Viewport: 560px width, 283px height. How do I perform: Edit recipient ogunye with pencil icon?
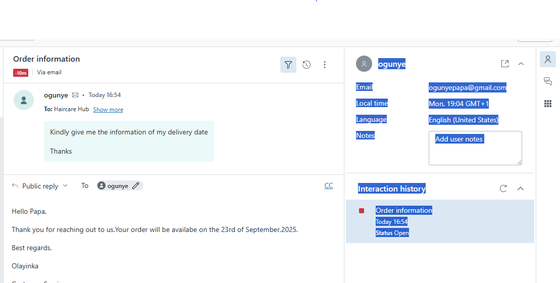tap(135, 186)
